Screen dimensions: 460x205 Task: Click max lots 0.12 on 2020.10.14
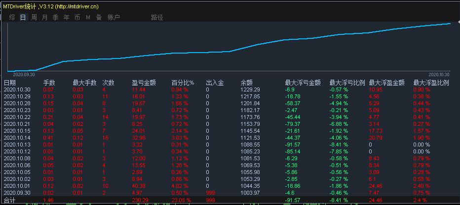(x=78, y=138)
